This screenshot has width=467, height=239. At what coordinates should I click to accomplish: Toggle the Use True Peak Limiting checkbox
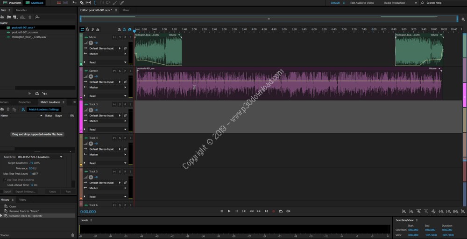tap(6, 179)
